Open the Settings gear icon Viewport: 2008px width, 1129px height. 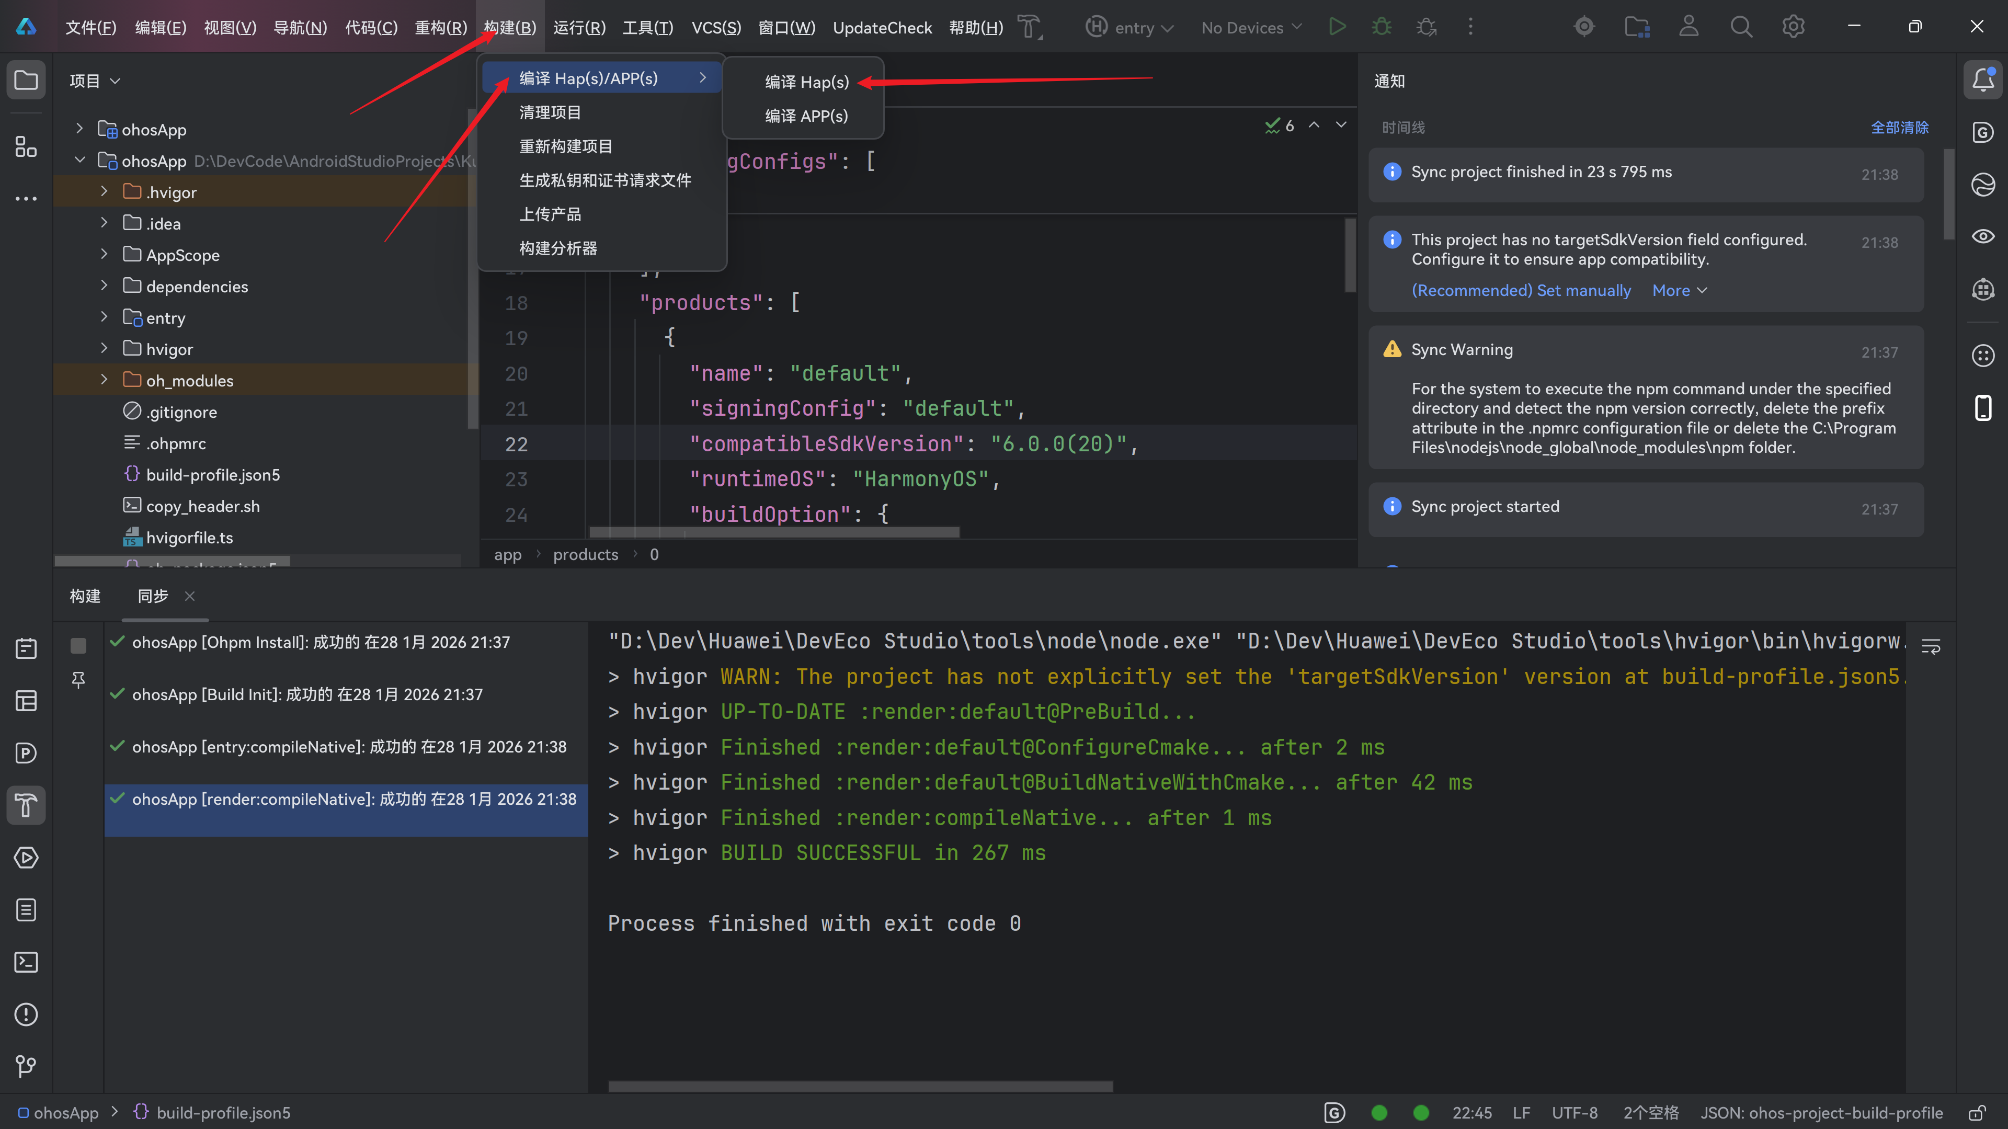[1793, 27]
